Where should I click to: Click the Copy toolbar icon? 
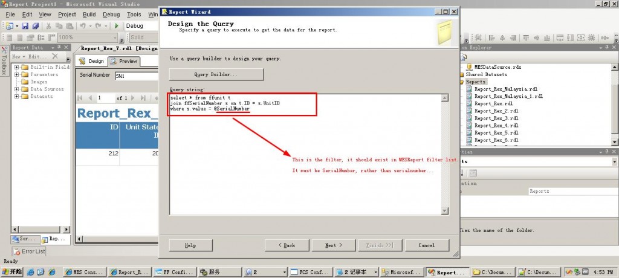59,26
